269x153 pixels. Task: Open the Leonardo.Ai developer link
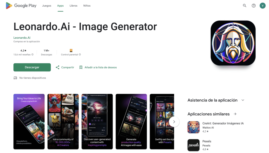tap(22, 38)
